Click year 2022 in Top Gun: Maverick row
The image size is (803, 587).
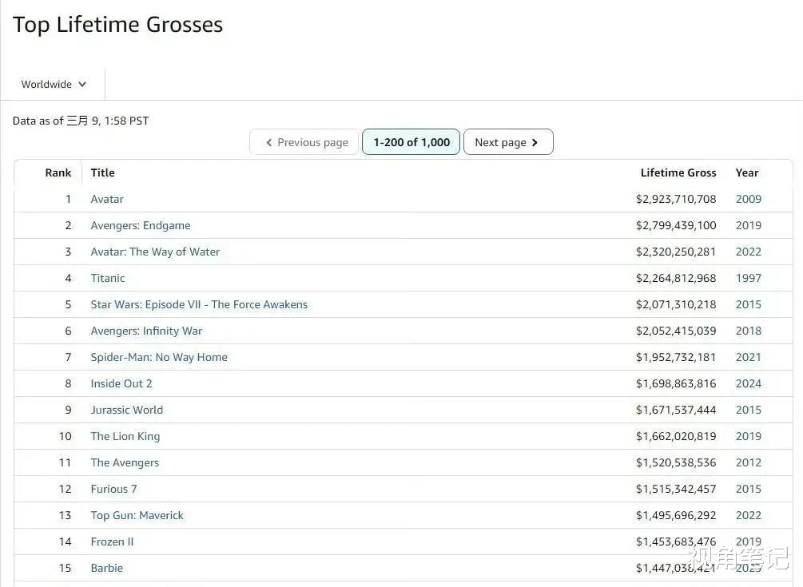(x=748, y=515)
